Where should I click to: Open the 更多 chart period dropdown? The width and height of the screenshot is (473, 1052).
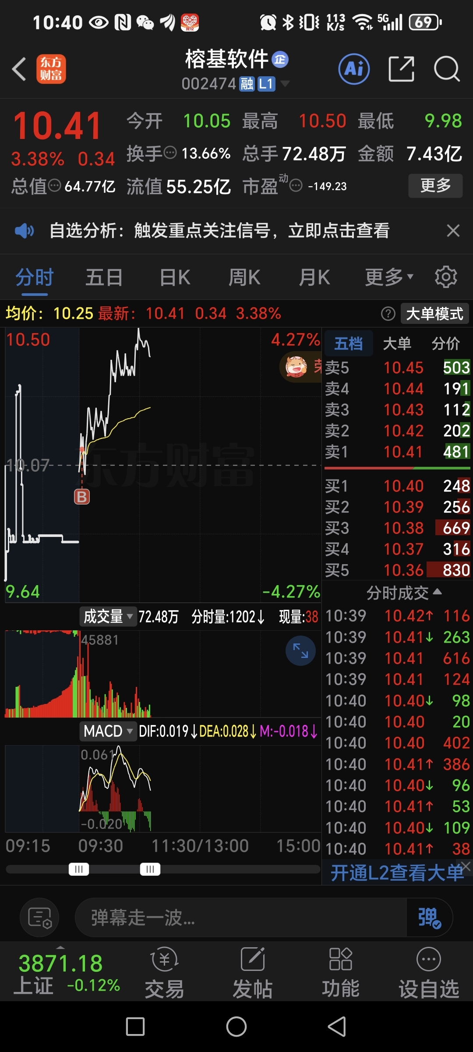tap(389, 277)
